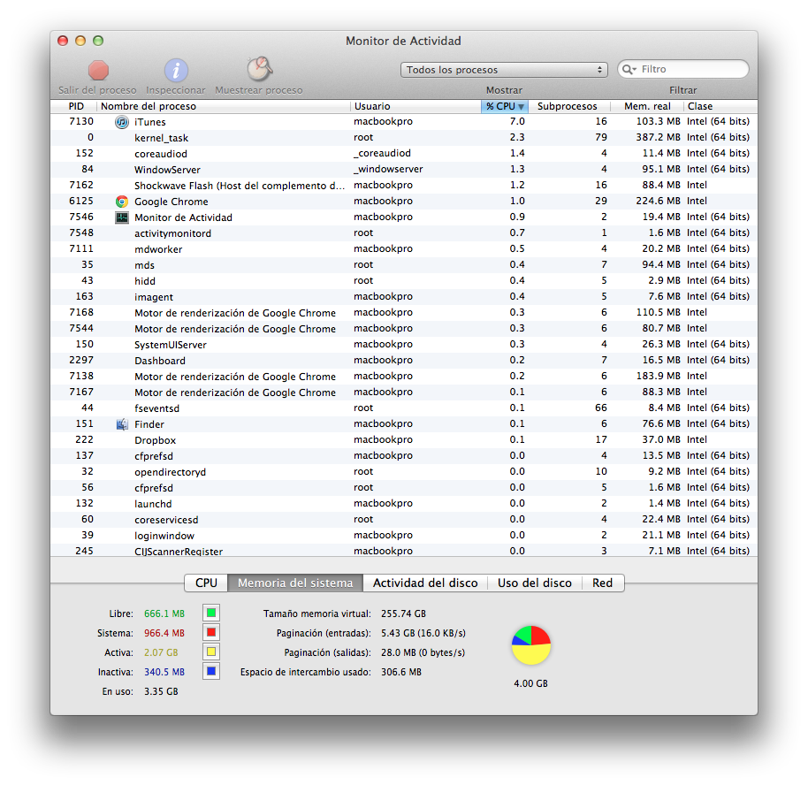Select the Dashboard process row
This screenshot has height=785, width=808.
(404, 361)
